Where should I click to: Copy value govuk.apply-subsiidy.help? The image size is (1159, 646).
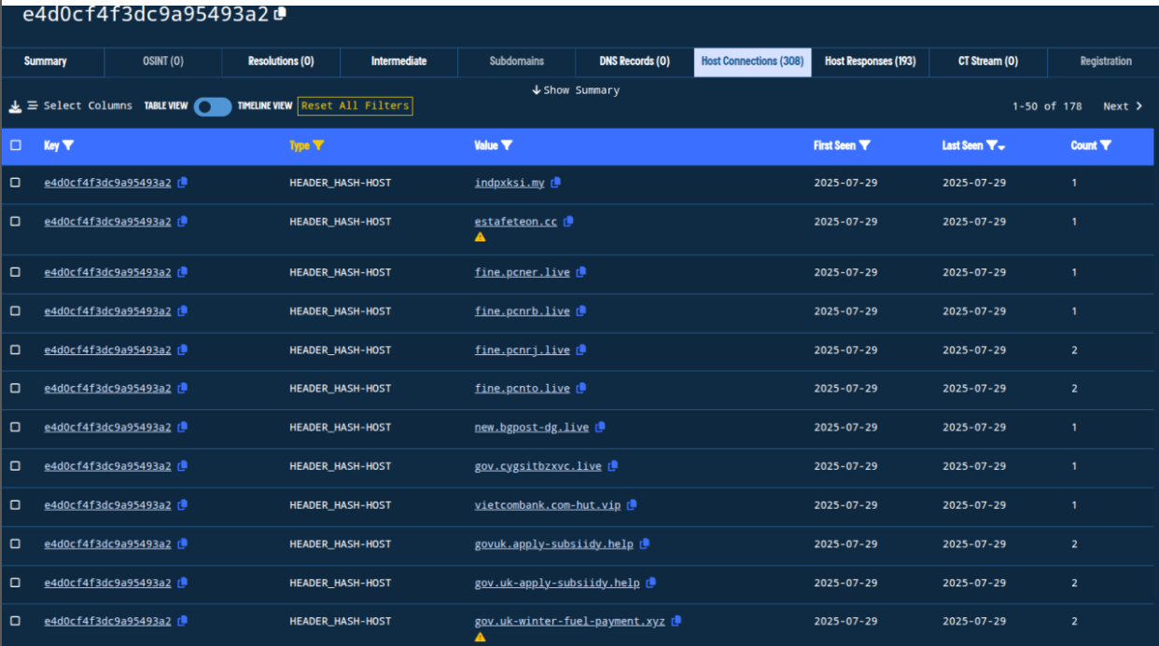pyautogui.click(x=645, y=543)
